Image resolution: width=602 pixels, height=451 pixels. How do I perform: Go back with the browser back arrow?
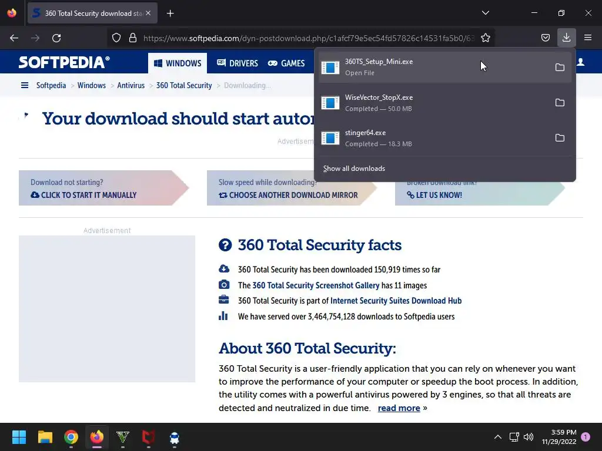[x=14, y=38]
